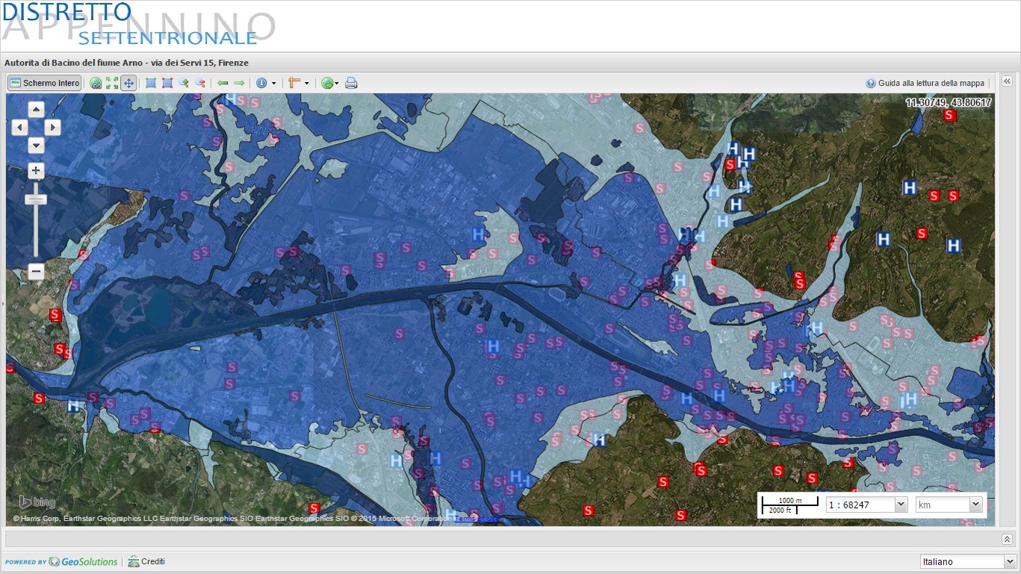The image size is (1021, 574).
Task: Click the magnifier zoom in tool
Action: coord(184,83)
